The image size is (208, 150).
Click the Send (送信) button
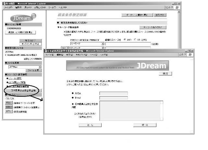point(81,124)
